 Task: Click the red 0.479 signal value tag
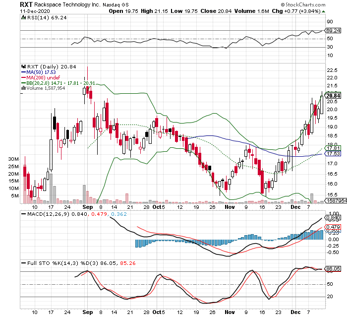tap(333, 227)
